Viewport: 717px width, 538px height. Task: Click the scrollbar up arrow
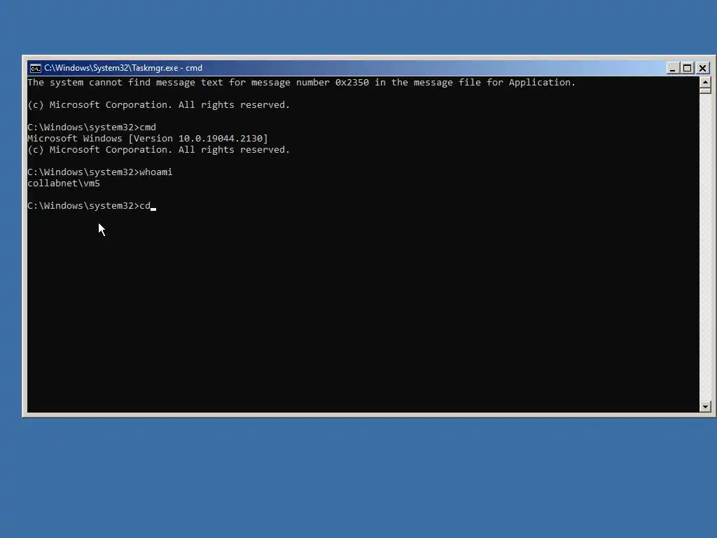[x=705, y=83]
